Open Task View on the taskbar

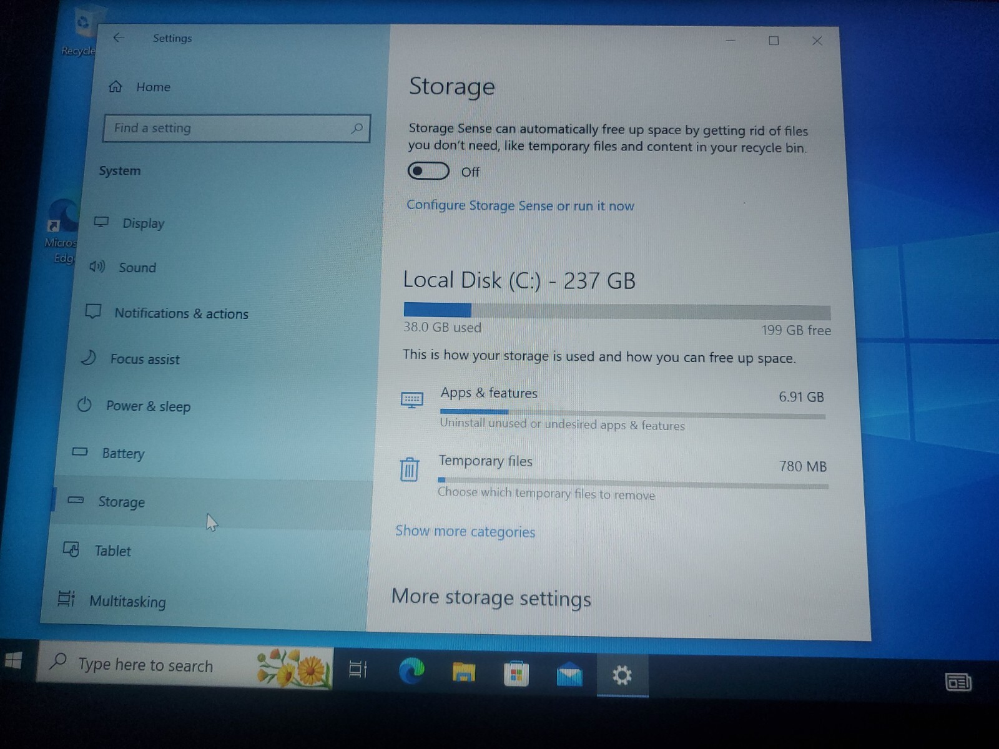pyautogui.click(x=358, y=670)
